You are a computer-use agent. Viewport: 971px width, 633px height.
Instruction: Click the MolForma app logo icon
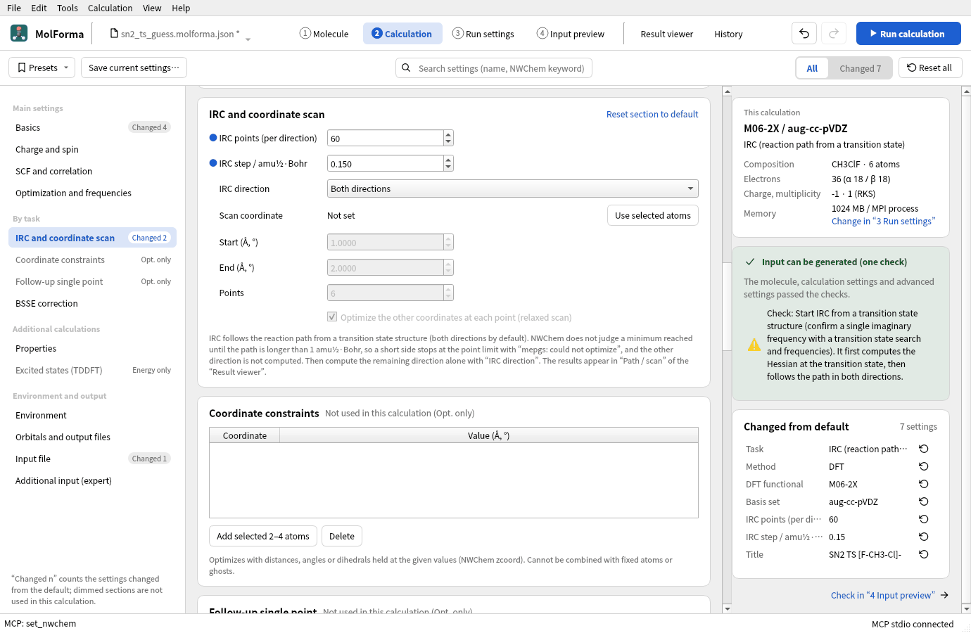point(19,33)
